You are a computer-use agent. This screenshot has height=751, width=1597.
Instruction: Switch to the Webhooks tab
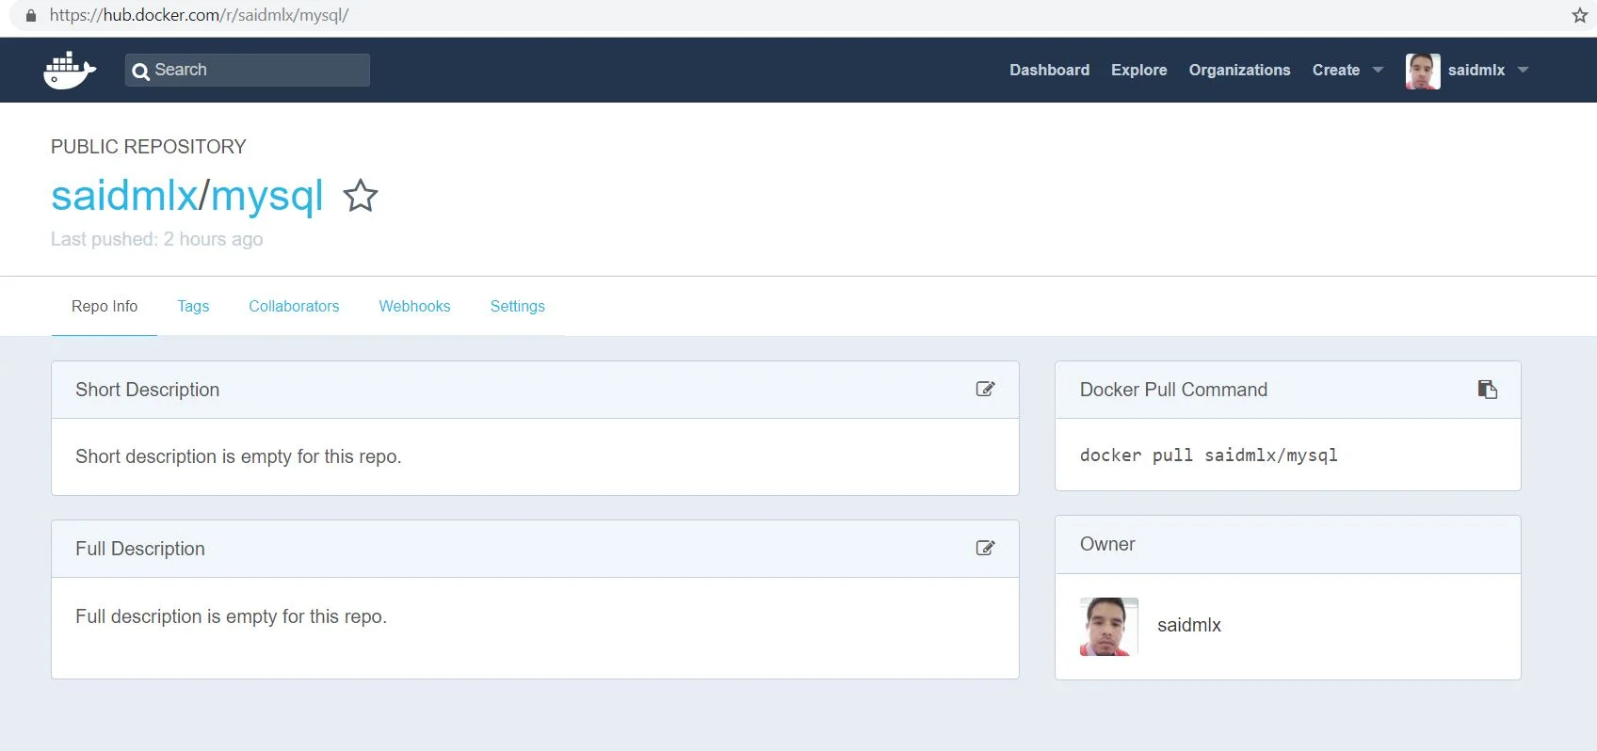414,306
